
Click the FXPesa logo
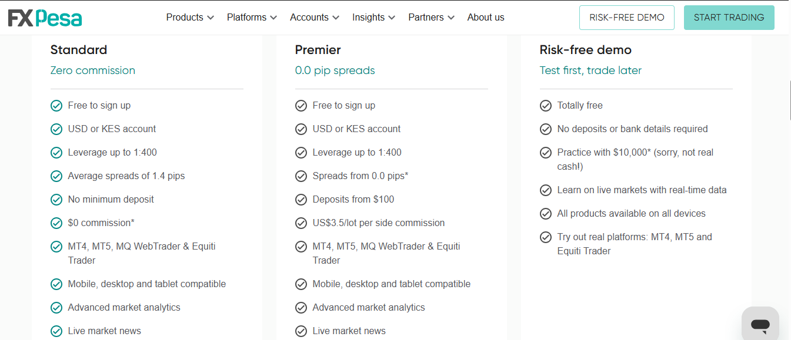[x=45, y=18]
